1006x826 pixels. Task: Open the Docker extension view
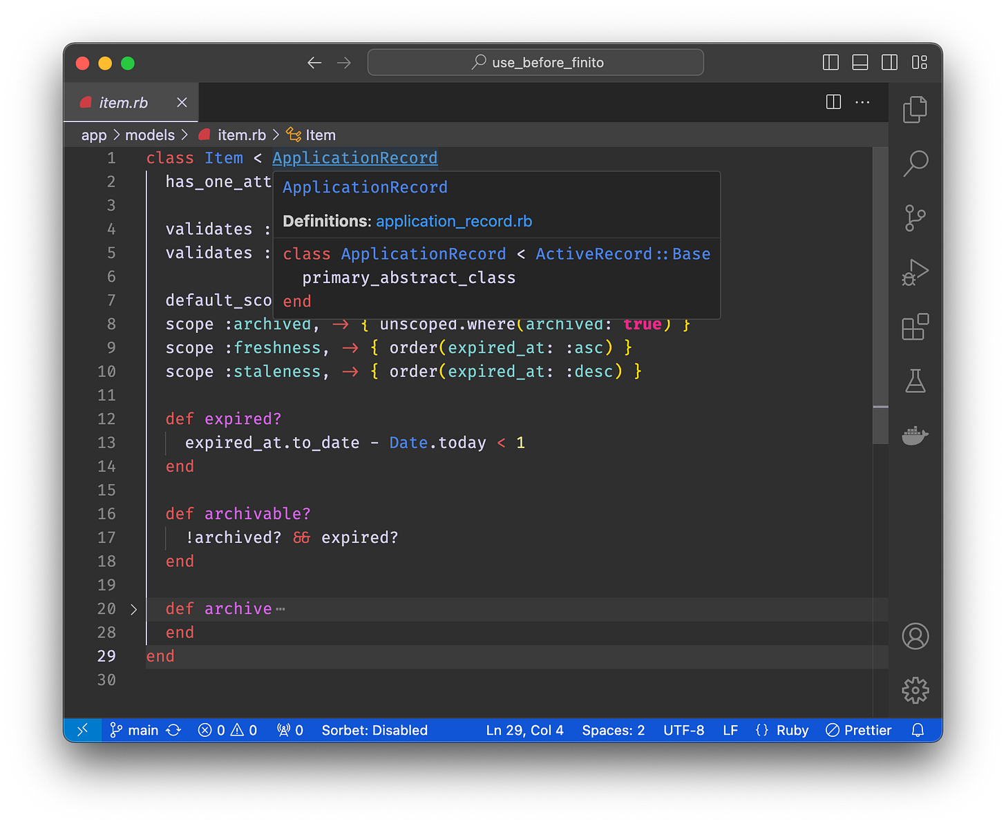915,434
